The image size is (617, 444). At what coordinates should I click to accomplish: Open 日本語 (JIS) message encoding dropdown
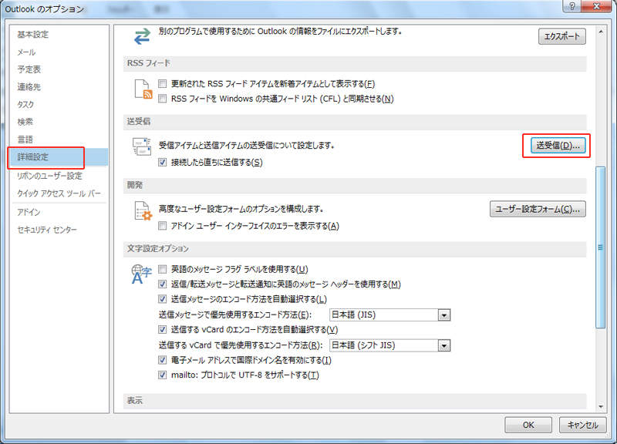click(389, 314)
